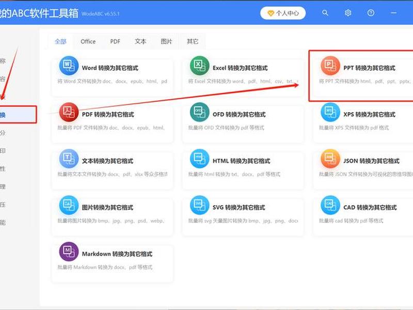Open SVG 转换为其它格式 title
Viewport: 413px width, 310px height.
coord(239,208)
